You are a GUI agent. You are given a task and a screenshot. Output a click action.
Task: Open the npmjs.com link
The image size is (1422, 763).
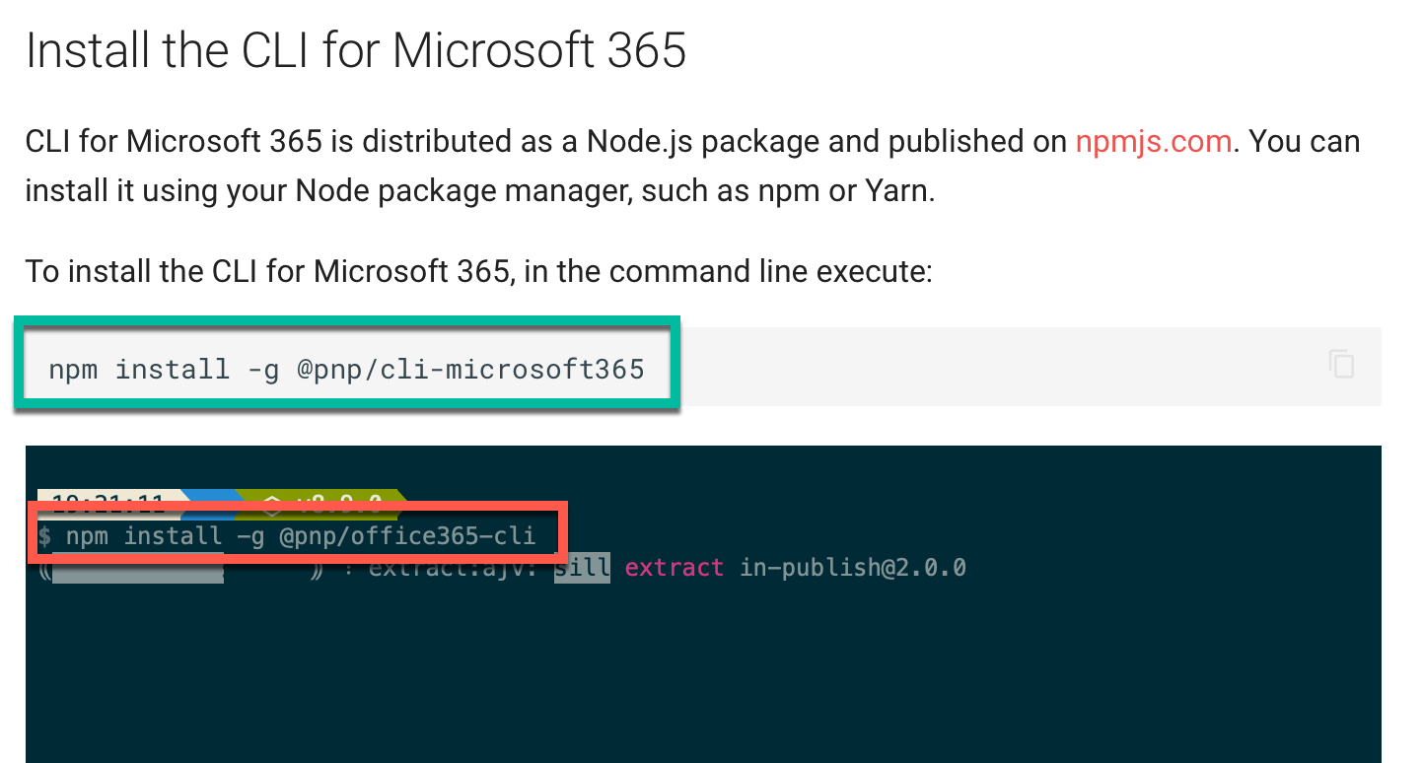[x=1152, y=141]
